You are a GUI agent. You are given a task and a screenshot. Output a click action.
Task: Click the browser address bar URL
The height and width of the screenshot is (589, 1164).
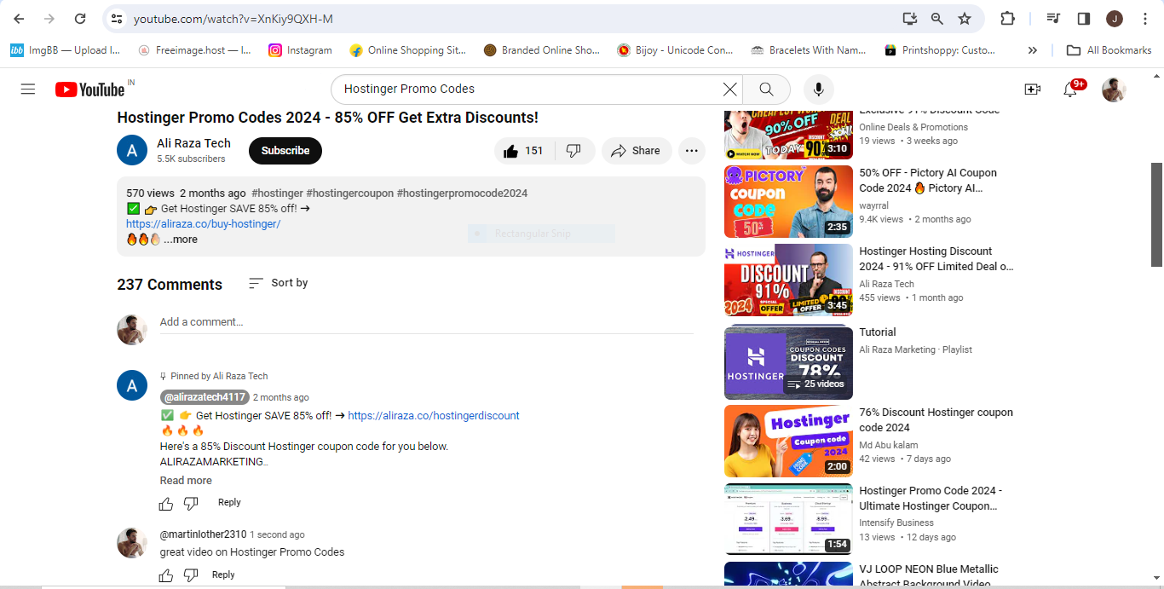pyautogui.click(x=233, y=19)
